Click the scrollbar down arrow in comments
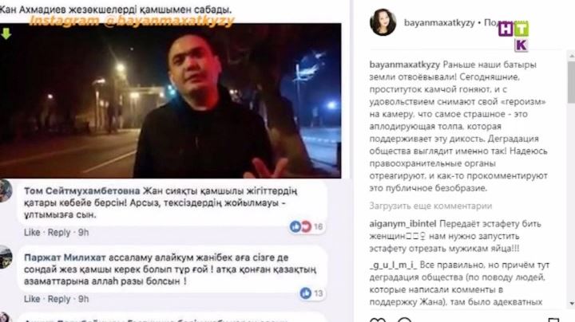 [x=571, y=304]
